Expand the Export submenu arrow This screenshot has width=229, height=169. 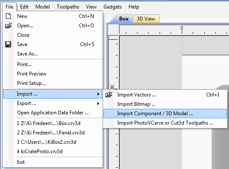coord(98,103)
